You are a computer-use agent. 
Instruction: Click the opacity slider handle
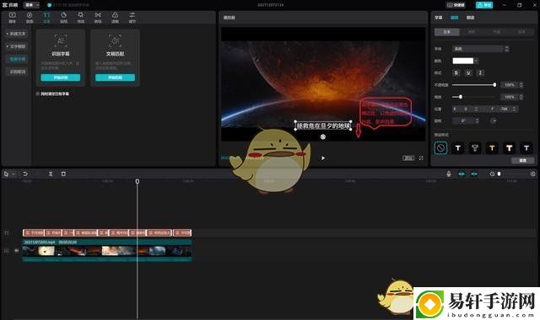pos(494,85)
